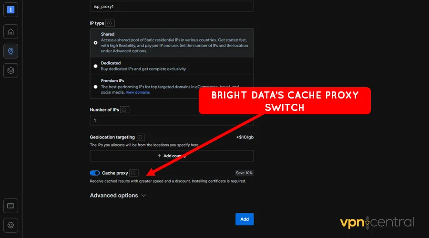
Task: Click the +$10/gb price text
Action: (245, 137)
